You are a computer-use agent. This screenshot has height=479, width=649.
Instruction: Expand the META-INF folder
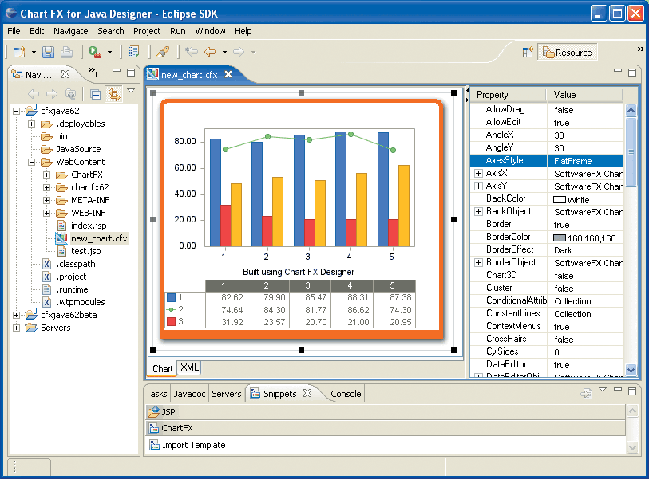pyautogui.click(x=47, y=200)
